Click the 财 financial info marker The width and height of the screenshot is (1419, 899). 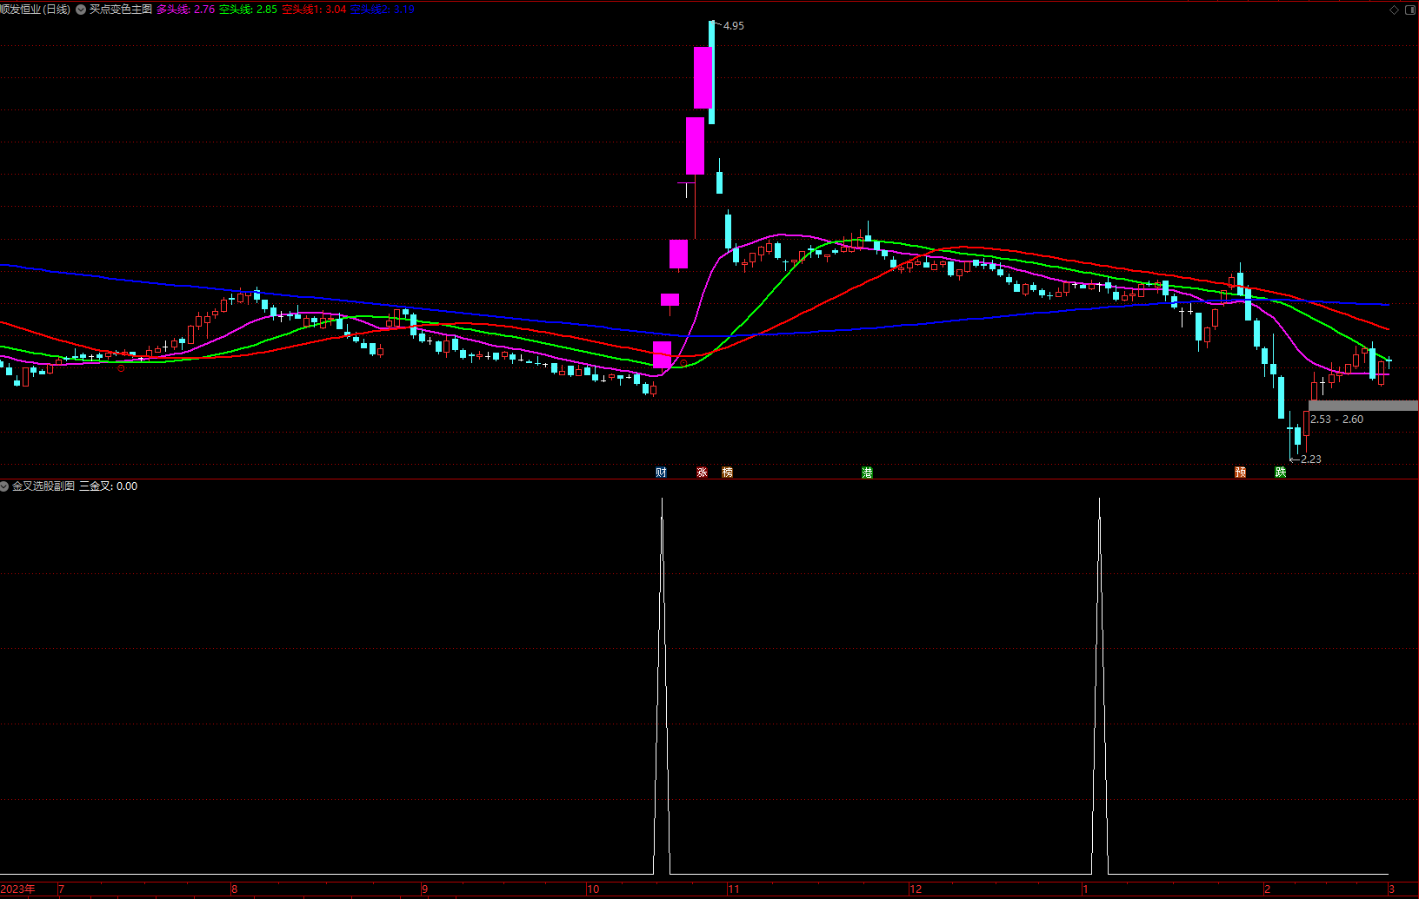pos(661,473)
